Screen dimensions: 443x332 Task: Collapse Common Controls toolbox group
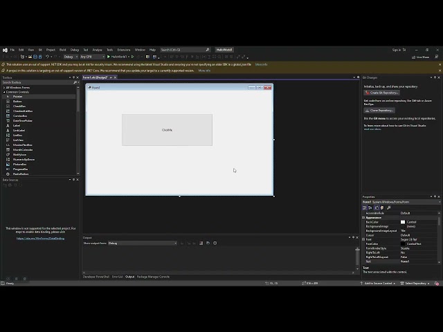coord(4,92)
